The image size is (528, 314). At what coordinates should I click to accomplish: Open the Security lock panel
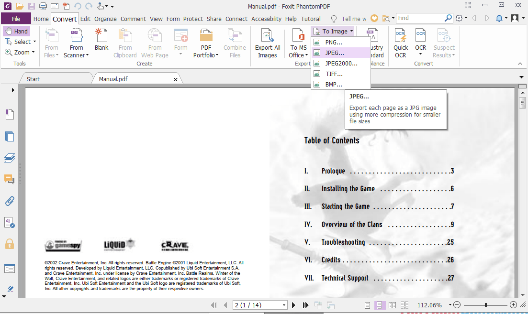[10, 244]
